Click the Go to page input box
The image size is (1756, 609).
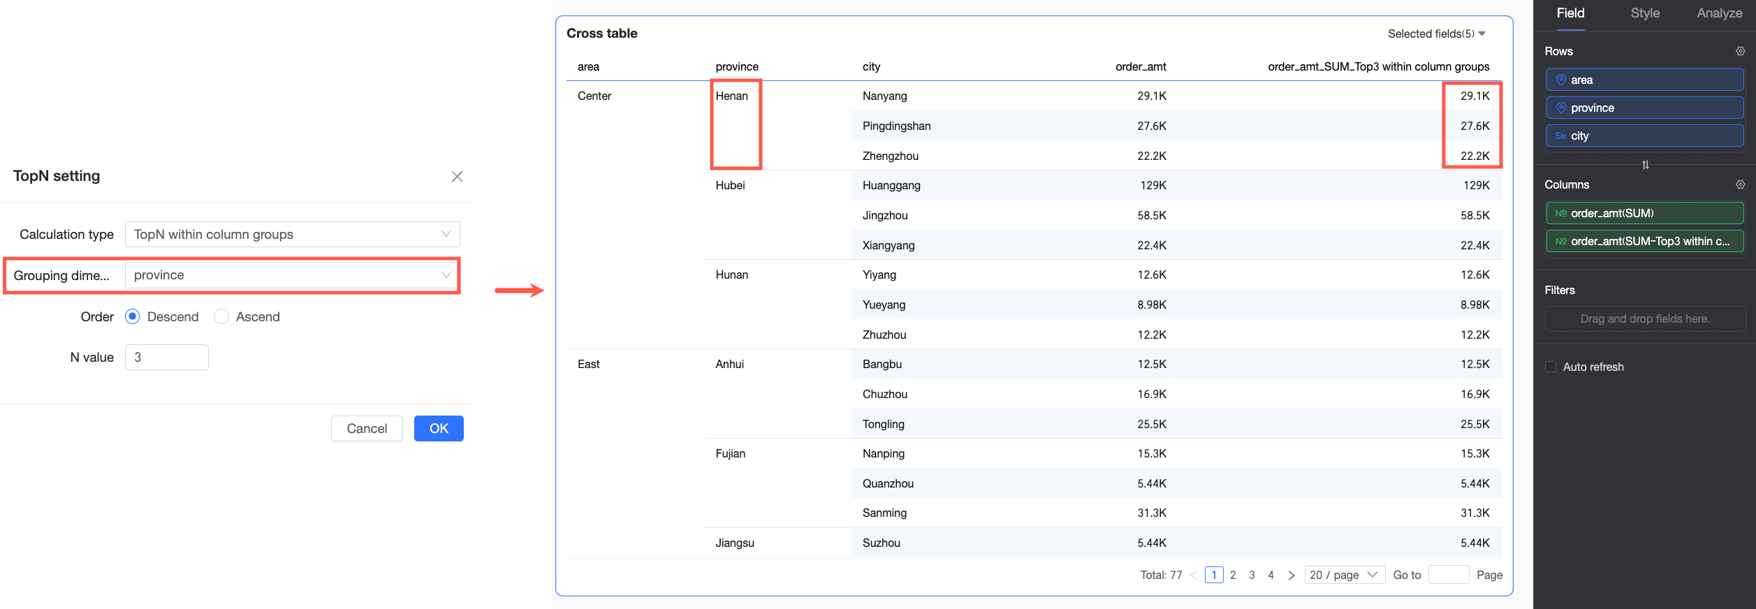tap(1449, 575)
